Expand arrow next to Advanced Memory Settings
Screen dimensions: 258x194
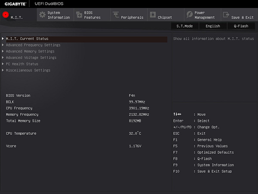click(x=3, y=51)
